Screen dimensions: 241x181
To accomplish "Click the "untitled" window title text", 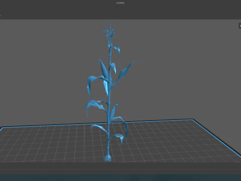I will 120,3.
